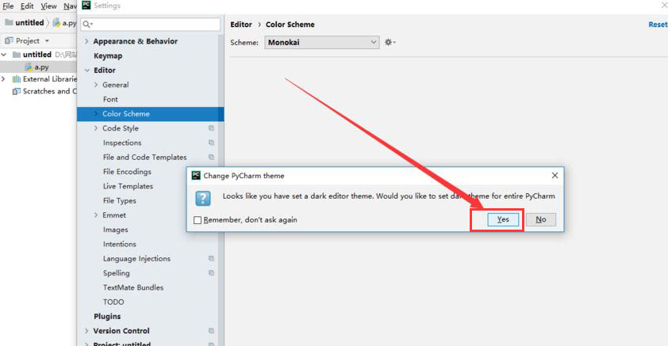This screenshot has height=346, width=668.
Task: Select File Types settings
Action: click(x=119, y=200)
